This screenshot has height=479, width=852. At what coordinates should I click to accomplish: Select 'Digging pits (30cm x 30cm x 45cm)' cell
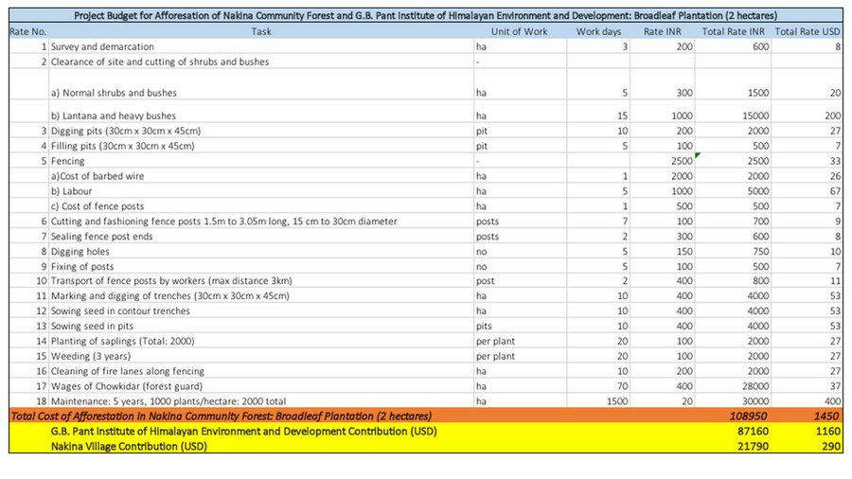pyautogui.click(x=261, y=131)
